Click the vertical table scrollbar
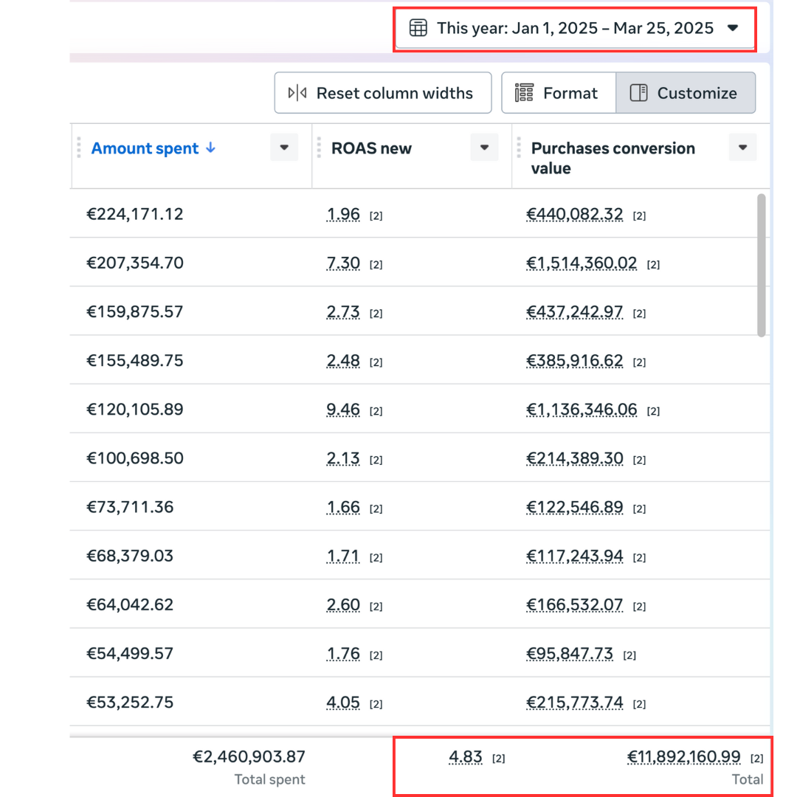Viewport: 797px width, 797px height. point(762,264)
